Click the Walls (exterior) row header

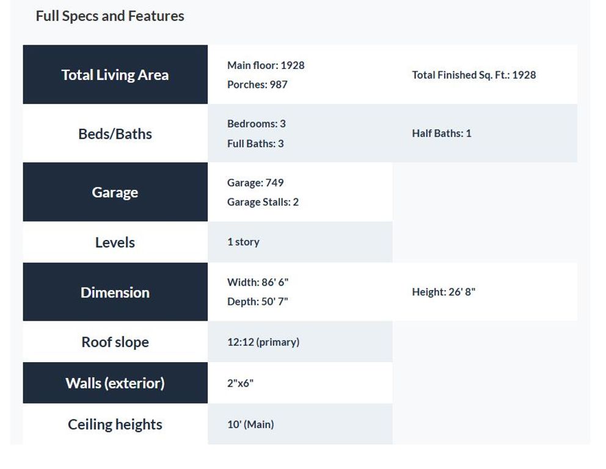coord(115,384)
